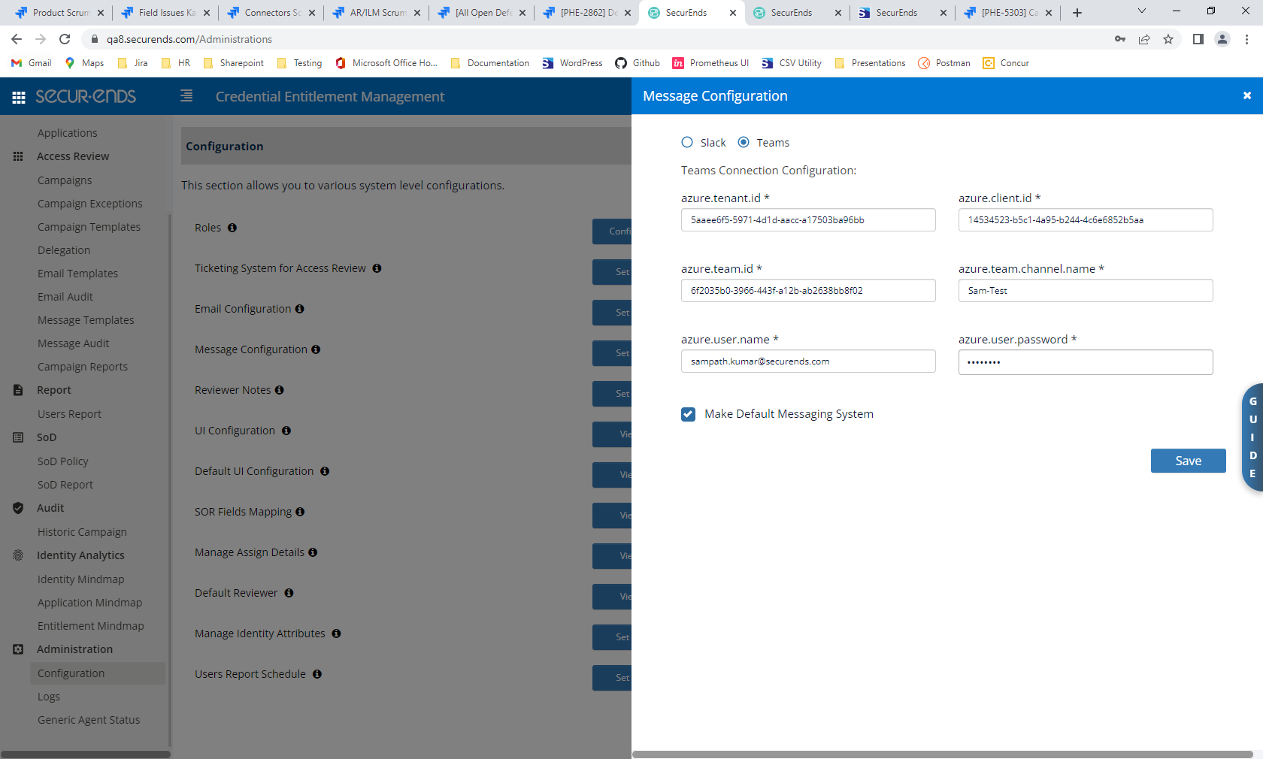Expand the Report section in sidebar
The width and height of the screenshot is (1263, 759).
[53, 390]
